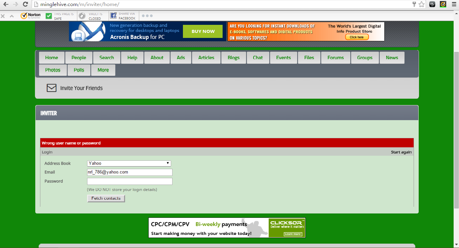View the Events menu tab
This screenshot has height=248, width=459.
pos(283,58)
